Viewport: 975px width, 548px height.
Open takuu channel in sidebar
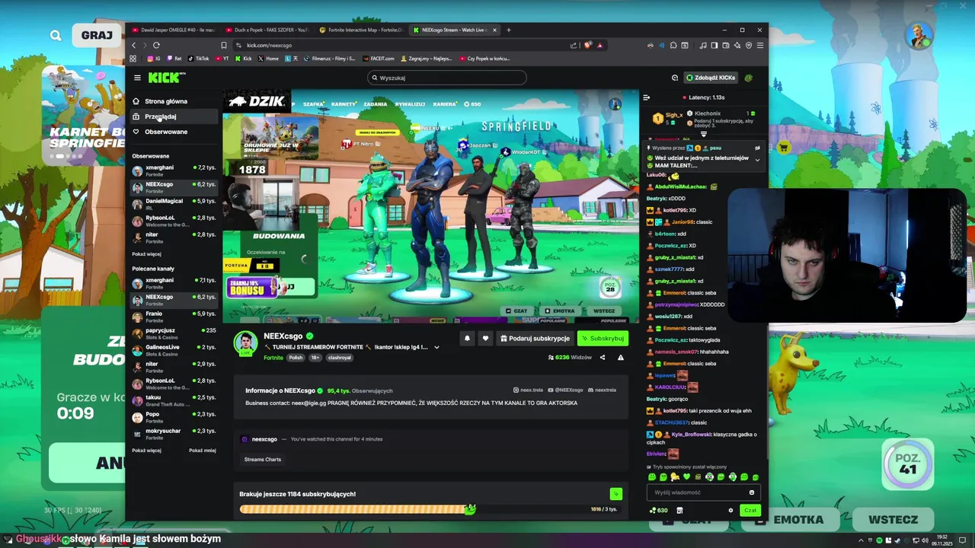tap(174, 400)
